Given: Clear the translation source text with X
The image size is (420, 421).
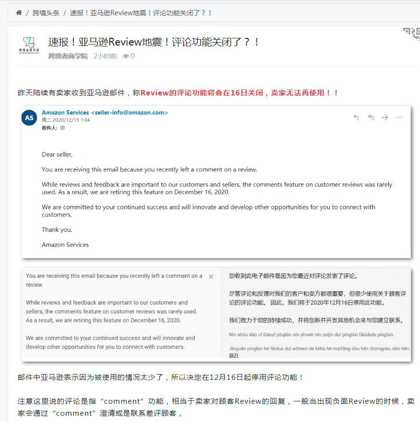Looking at the screenshot, I should [211, 276].
